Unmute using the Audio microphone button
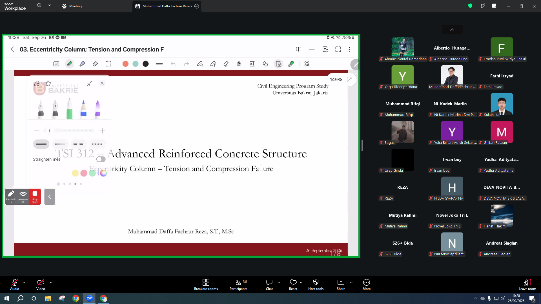 [15, 285]
